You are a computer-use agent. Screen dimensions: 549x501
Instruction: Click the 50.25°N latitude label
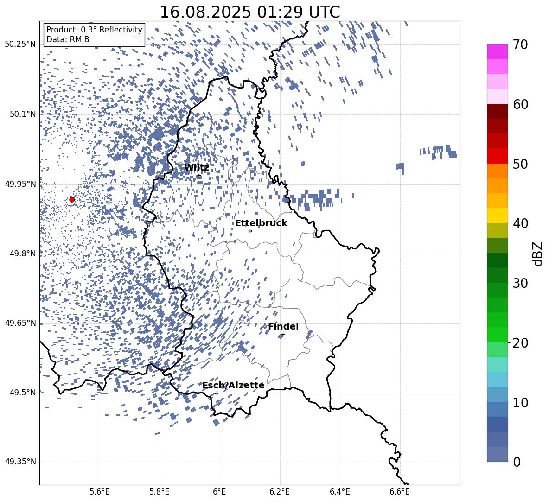(x=20, y=44)
